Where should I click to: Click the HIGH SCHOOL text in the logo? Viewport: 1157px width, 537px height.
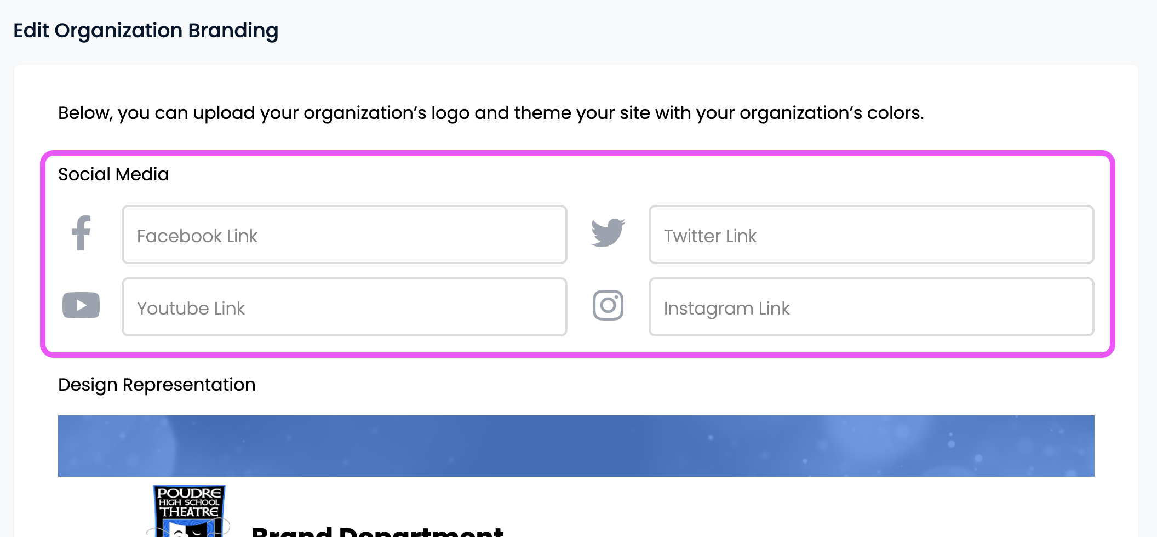189,502
